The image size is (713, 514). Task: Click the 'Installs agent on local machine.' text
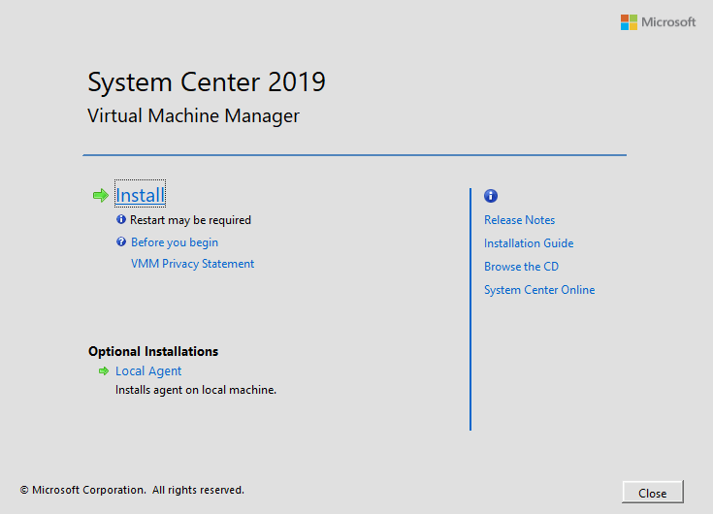click(x=196, y=390)
